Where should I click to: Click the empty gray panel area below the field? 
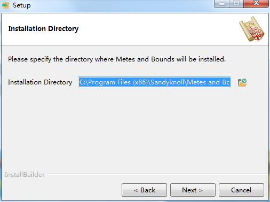pos(135,130)
